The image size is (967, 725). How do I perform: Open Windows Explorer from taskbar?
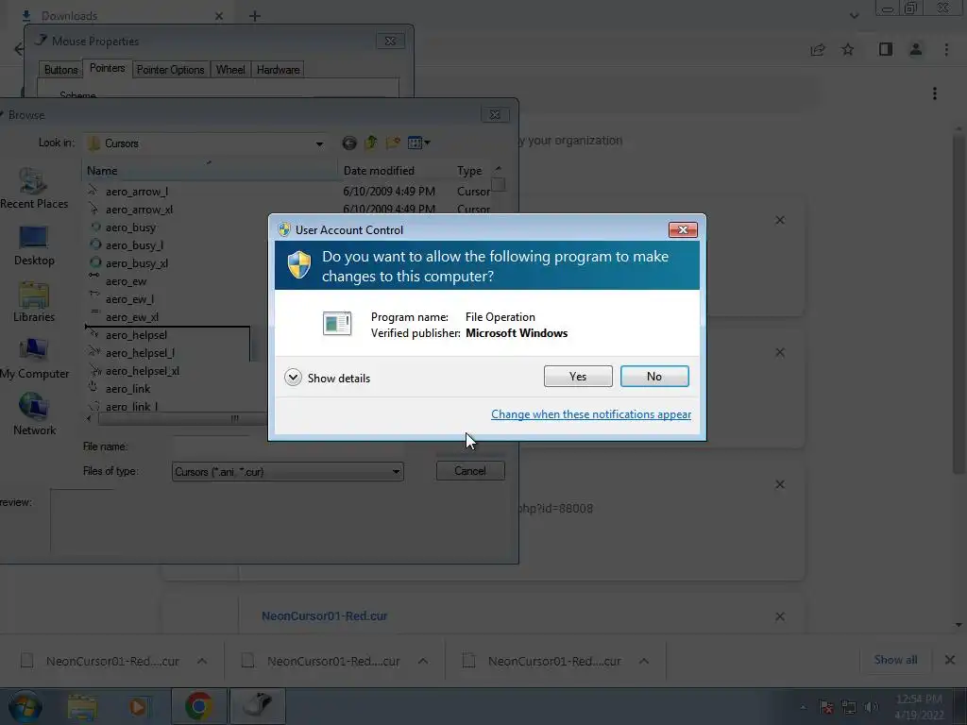click(83, 706)
